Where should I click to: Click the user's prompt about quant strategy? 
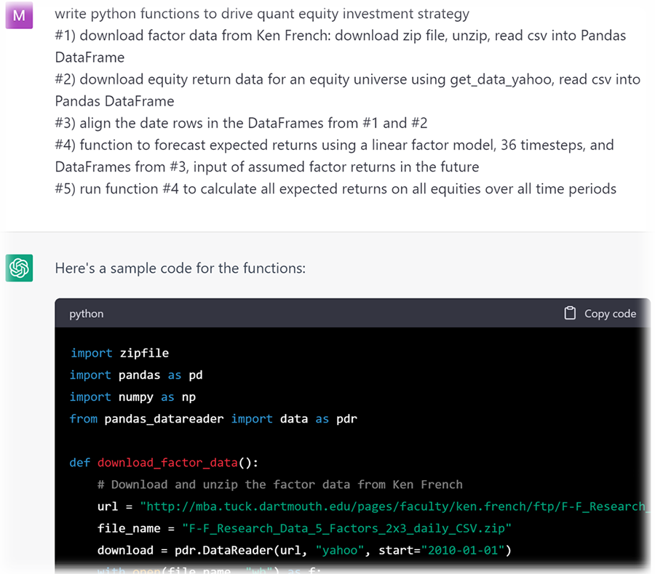(x=262, y=13)
